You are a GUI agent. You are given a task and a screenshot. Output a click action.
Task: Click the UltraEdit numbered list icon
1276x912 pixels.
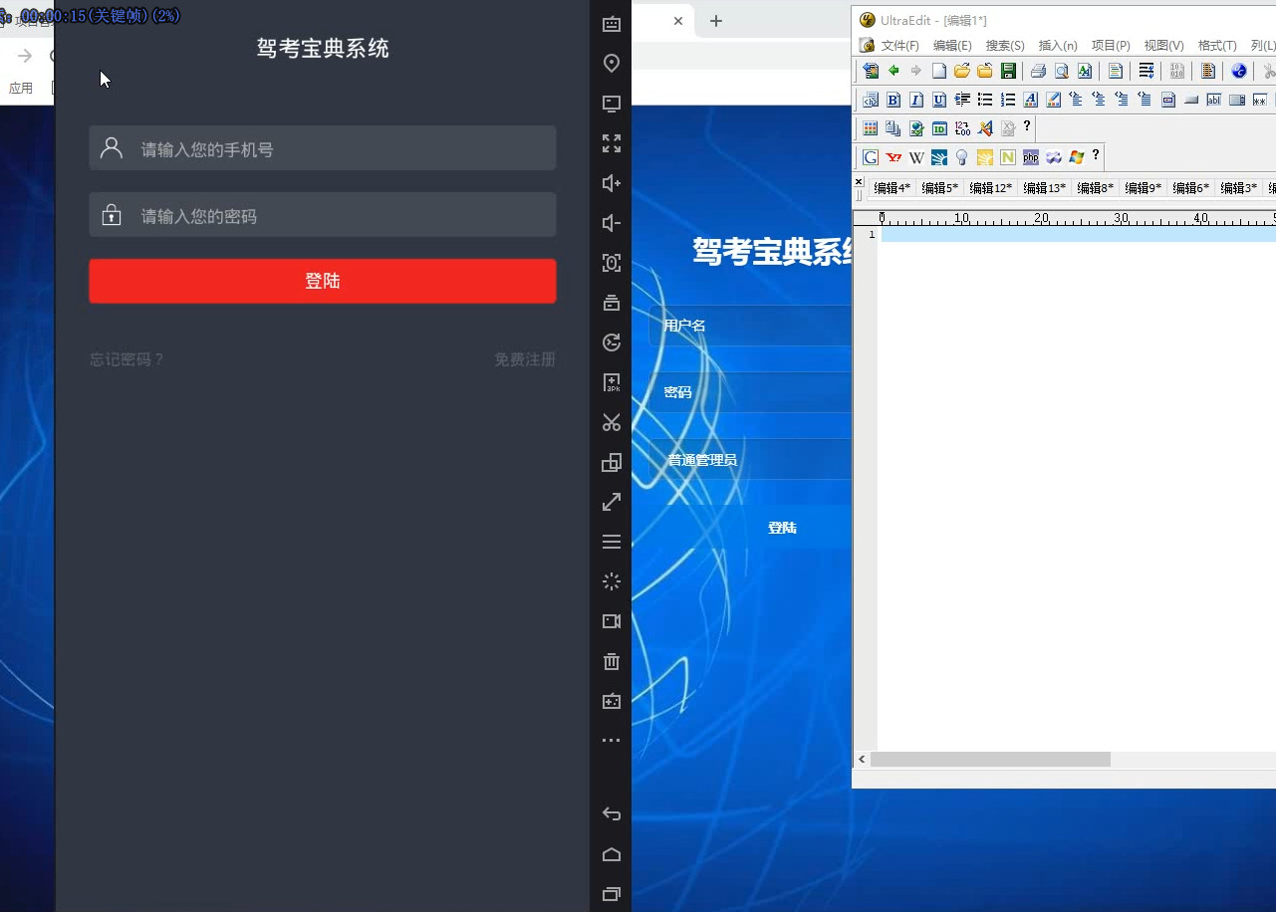click(x=1008, y=100)
